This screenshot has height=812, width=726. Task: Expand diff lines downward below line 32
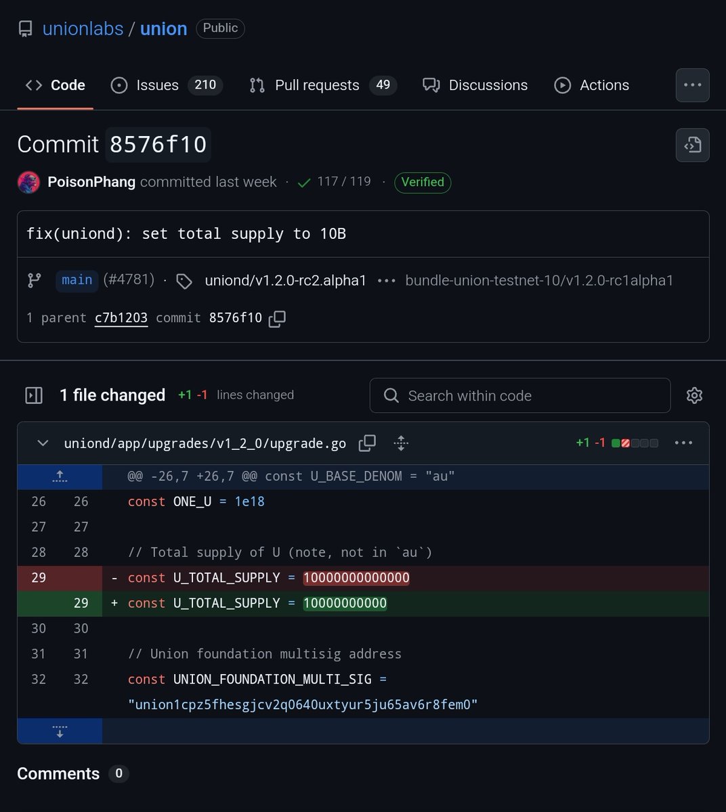pos(60,731)
